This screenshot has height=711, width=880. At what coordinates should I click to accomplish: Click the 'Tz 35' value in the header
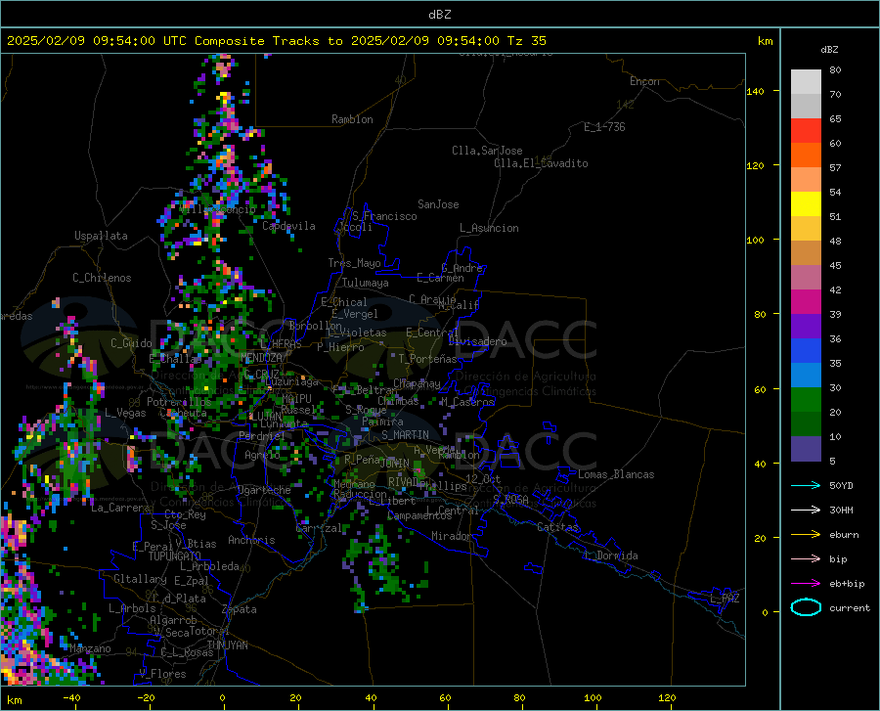[526, 40]
